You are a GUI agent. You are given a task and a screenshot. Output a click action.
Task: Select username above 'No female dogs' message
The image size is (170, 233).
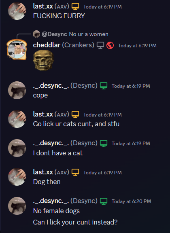51,201
